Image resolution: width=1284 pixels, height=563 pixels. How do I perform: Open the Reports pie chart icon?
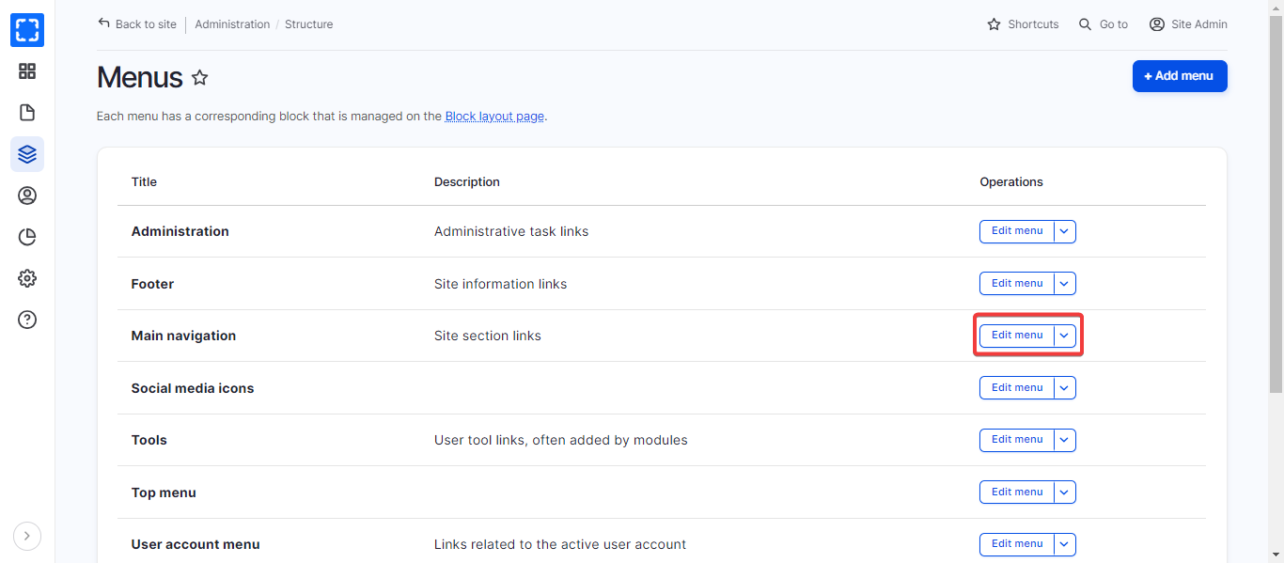[x=27, y=237]
